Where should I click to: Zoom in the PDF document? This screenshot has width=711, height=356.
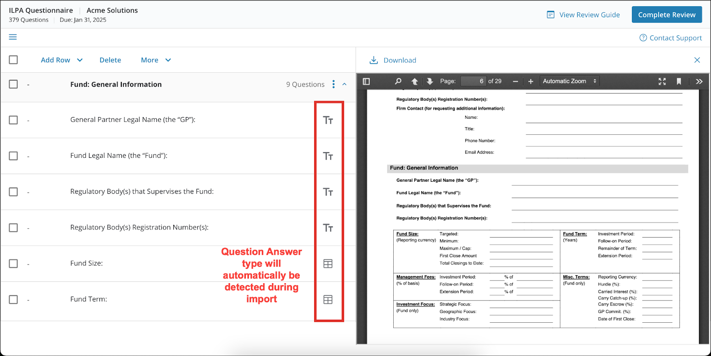pos(531,81)
